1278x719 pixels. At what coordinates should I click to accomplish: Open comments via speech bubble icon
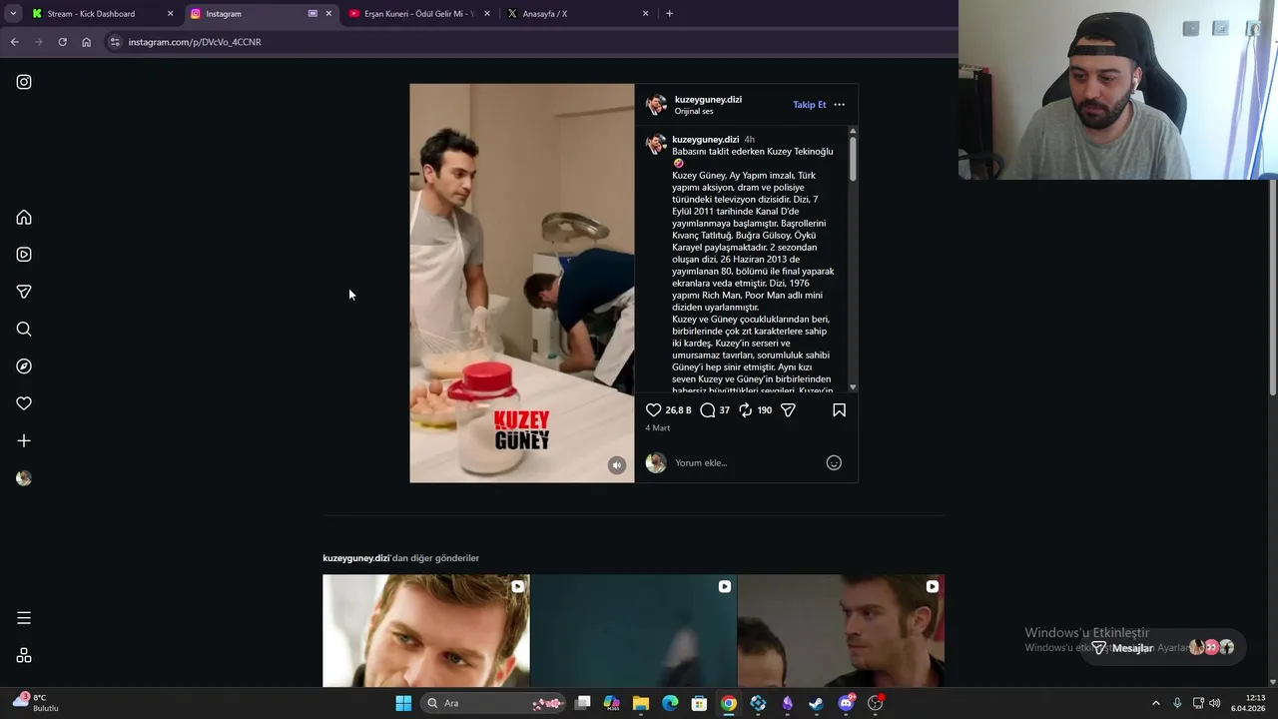pyautogui.click(x=708, y=410)
